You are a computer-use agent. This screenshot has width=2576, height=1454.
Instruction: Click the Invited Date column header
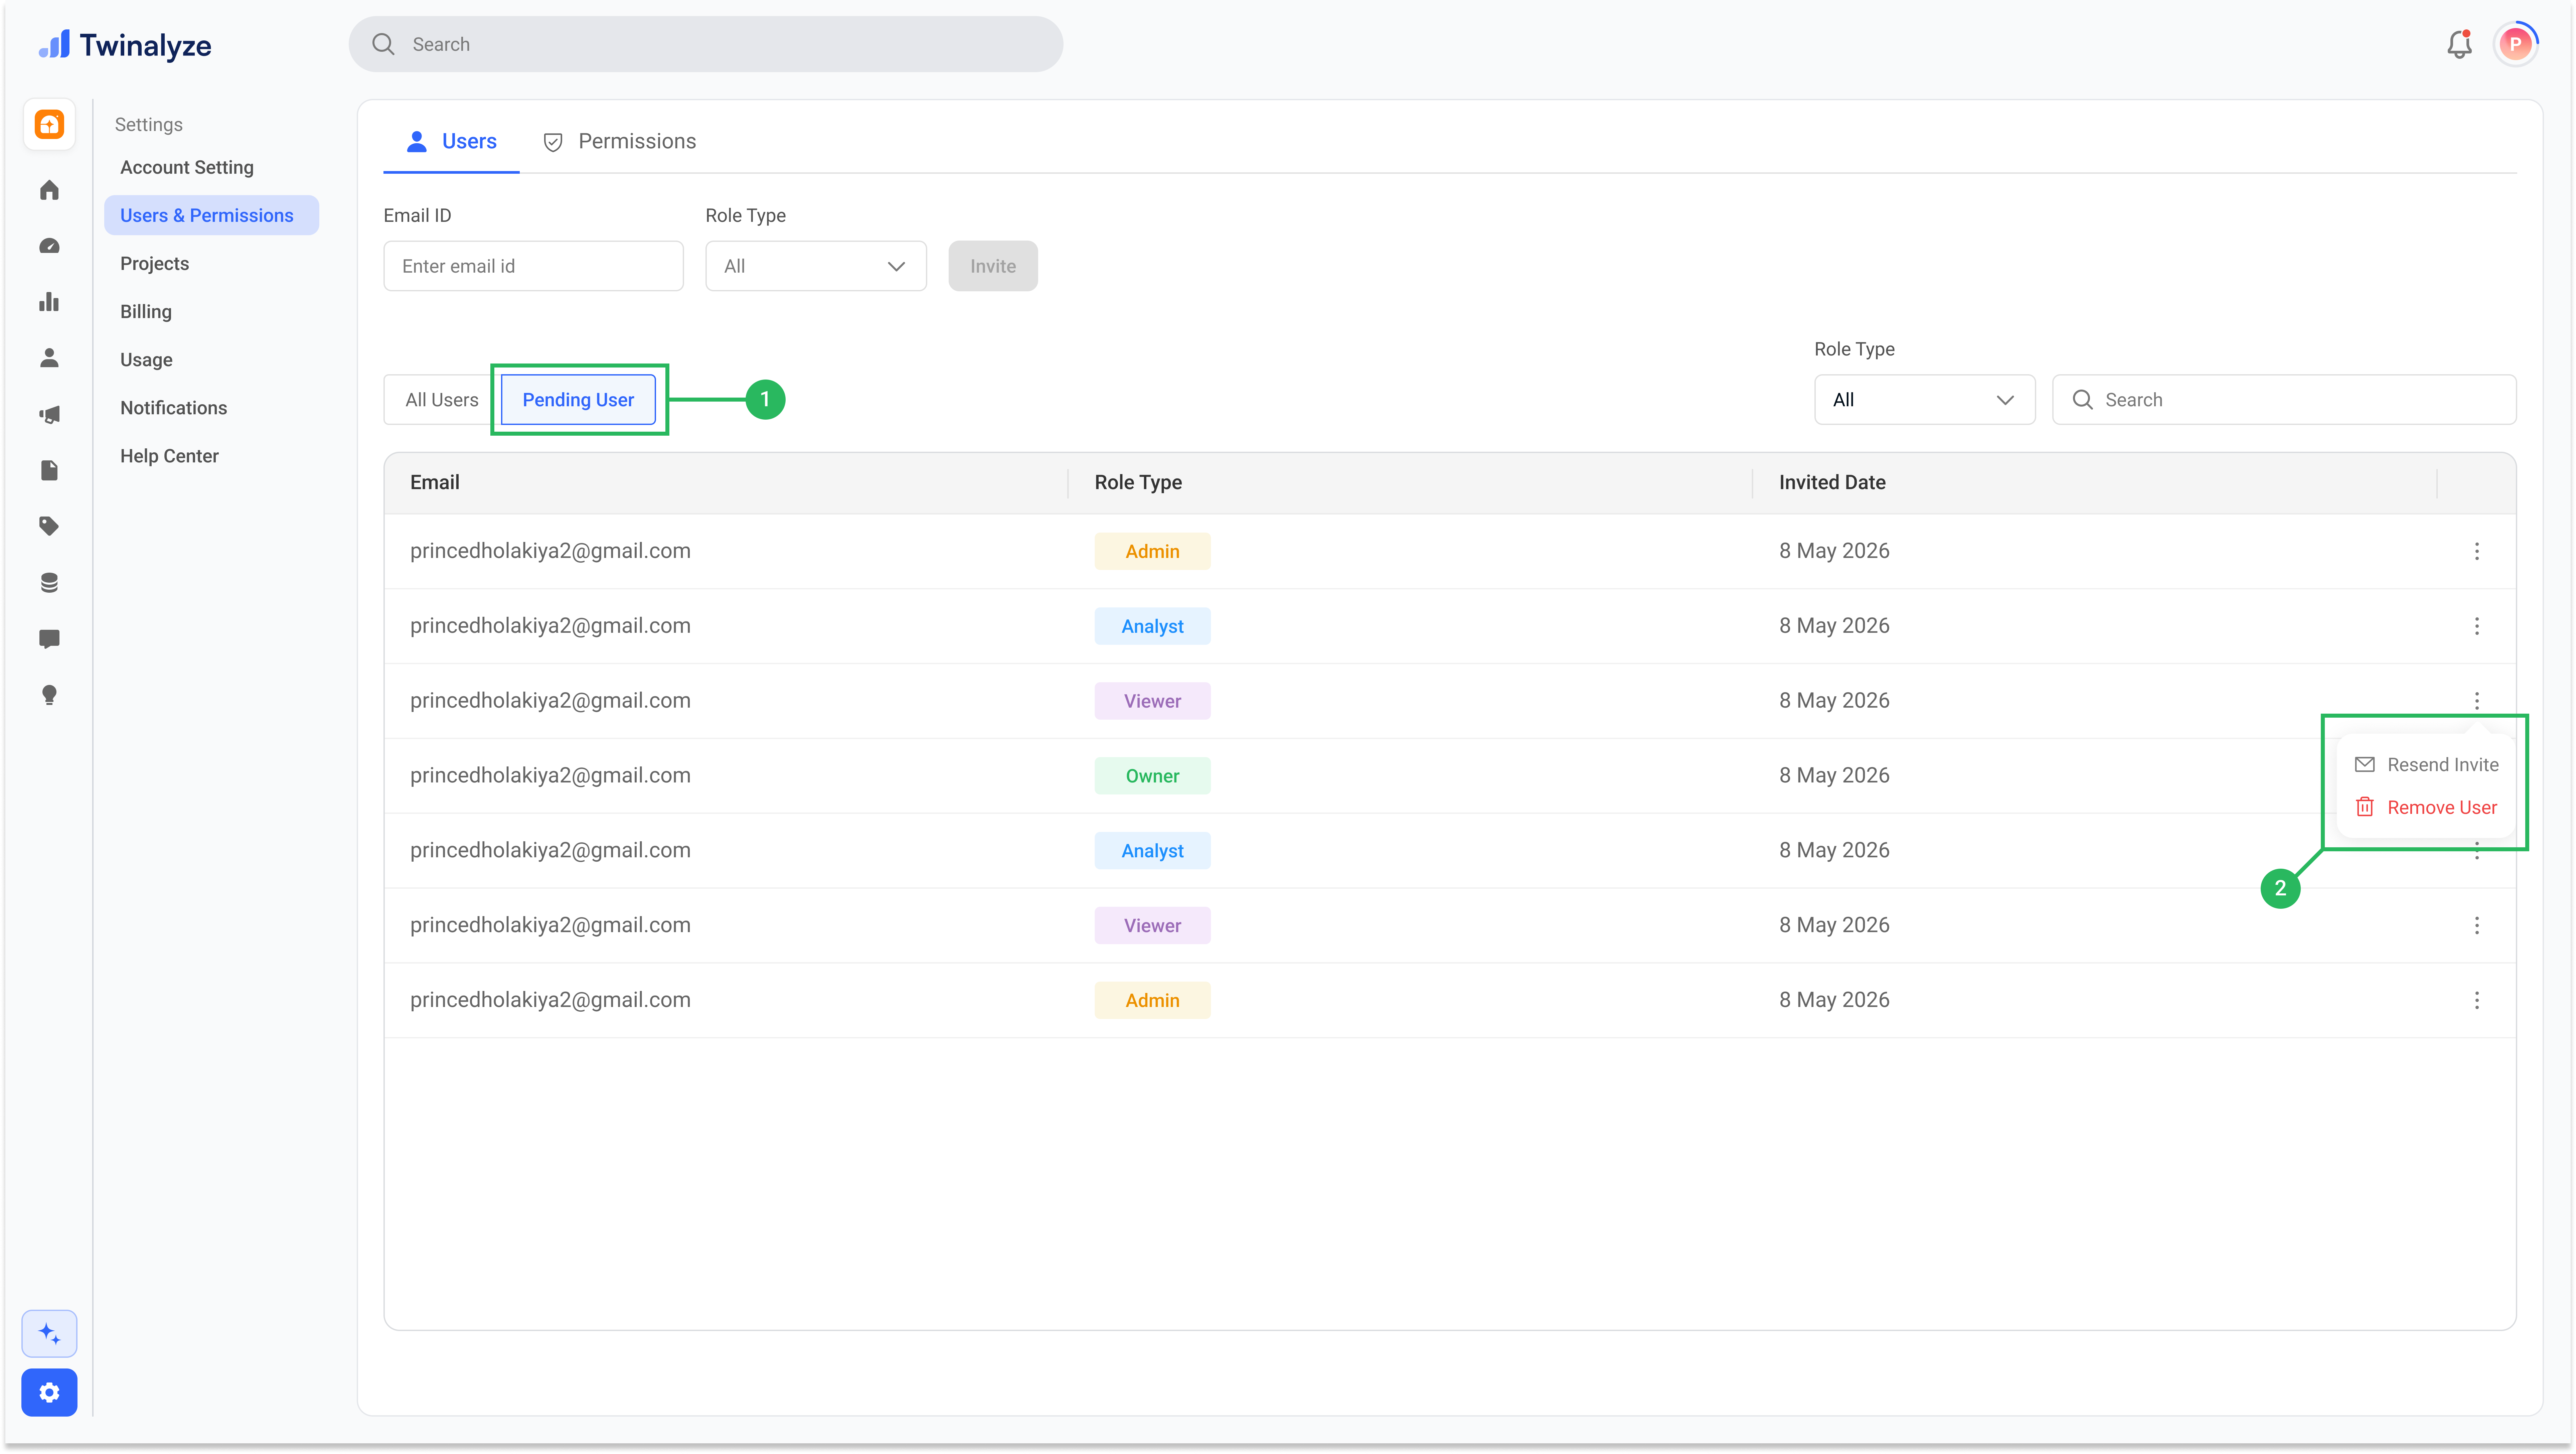pyautogui.click(x=1832, y=482)
